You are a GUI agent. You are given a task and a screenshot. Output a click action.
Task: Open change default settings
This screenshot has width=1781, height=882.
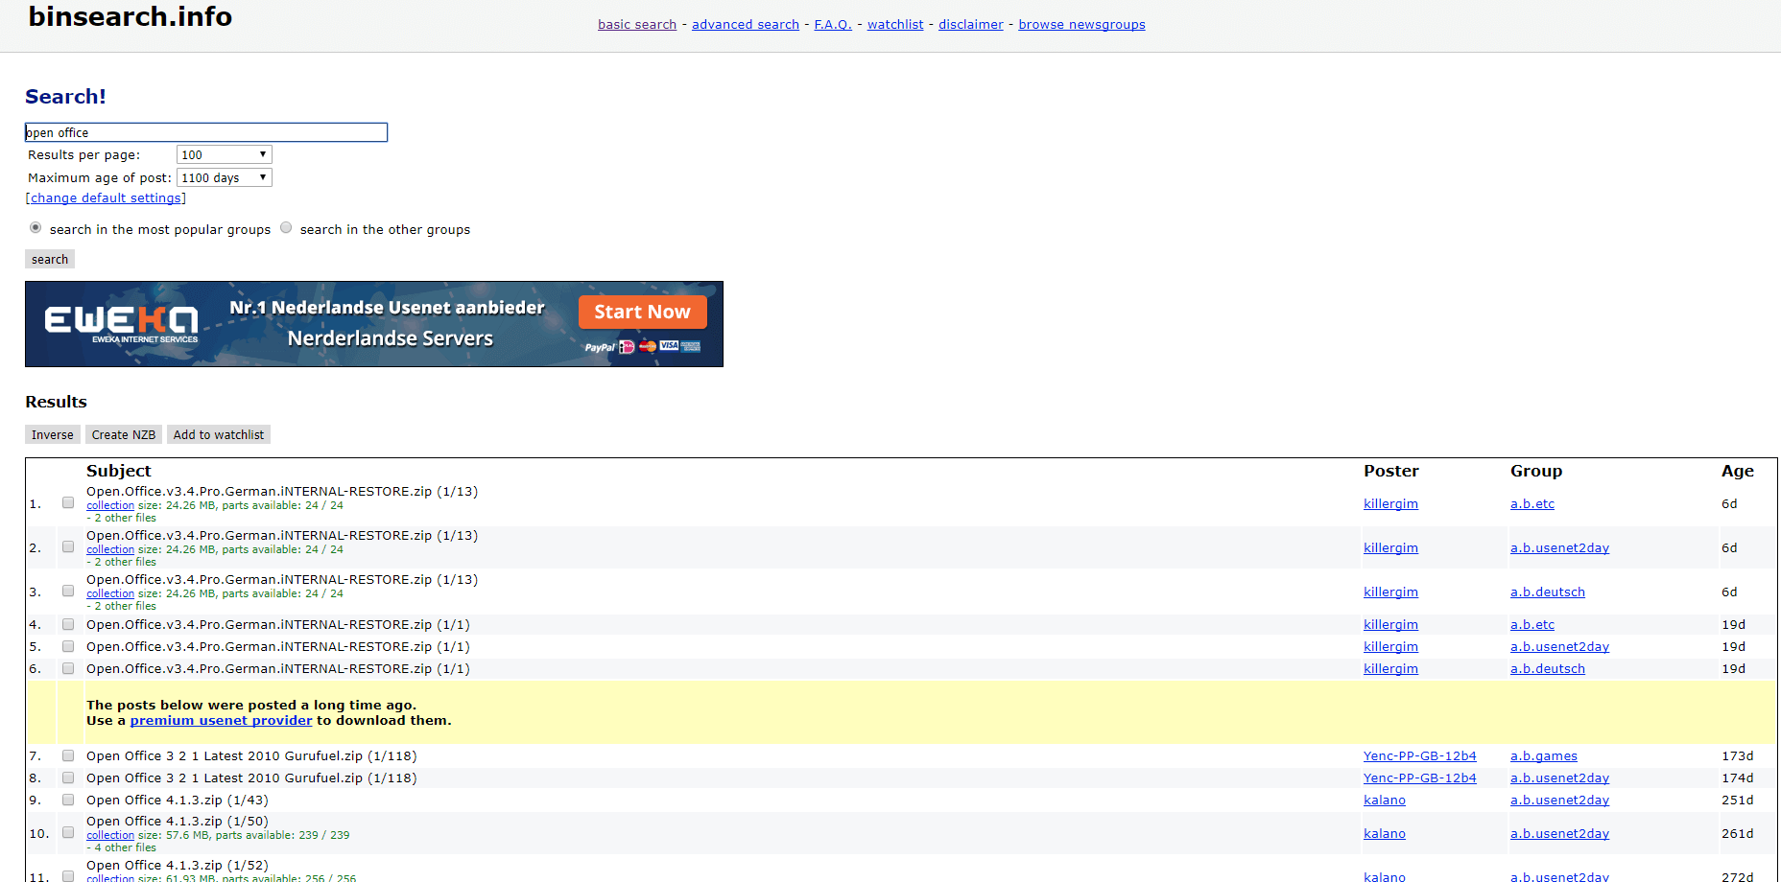coord(106,197)
